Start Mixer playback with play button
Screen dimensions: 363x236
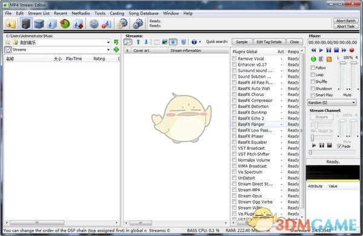click(x=321, y=50)
